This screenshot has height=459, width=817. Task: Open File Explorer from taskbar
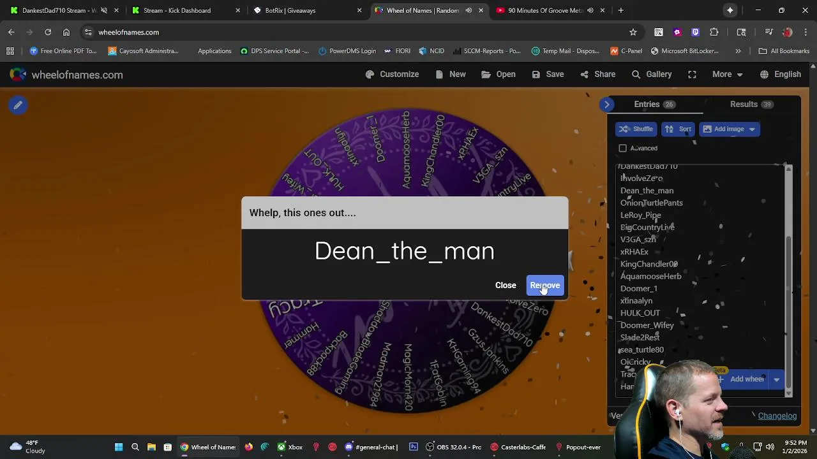click(151, 447)
